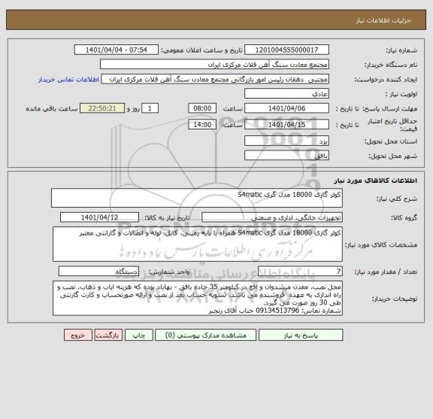Click the response deadline date 1401/04/06
Viewport: 433px width, 419px height.
point(286,108)
